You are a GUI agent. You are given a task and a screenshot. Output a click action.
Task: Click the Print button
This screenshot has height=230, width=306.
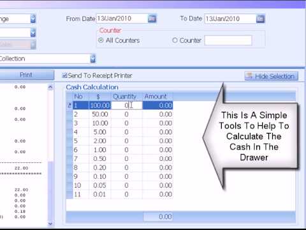coord(26,75)
